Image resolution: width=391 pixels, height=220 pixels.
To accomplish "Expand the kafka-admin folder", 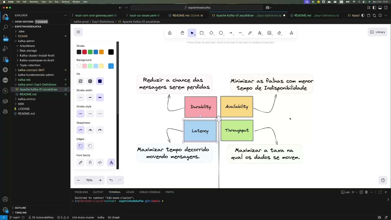I will coord(26,41).
